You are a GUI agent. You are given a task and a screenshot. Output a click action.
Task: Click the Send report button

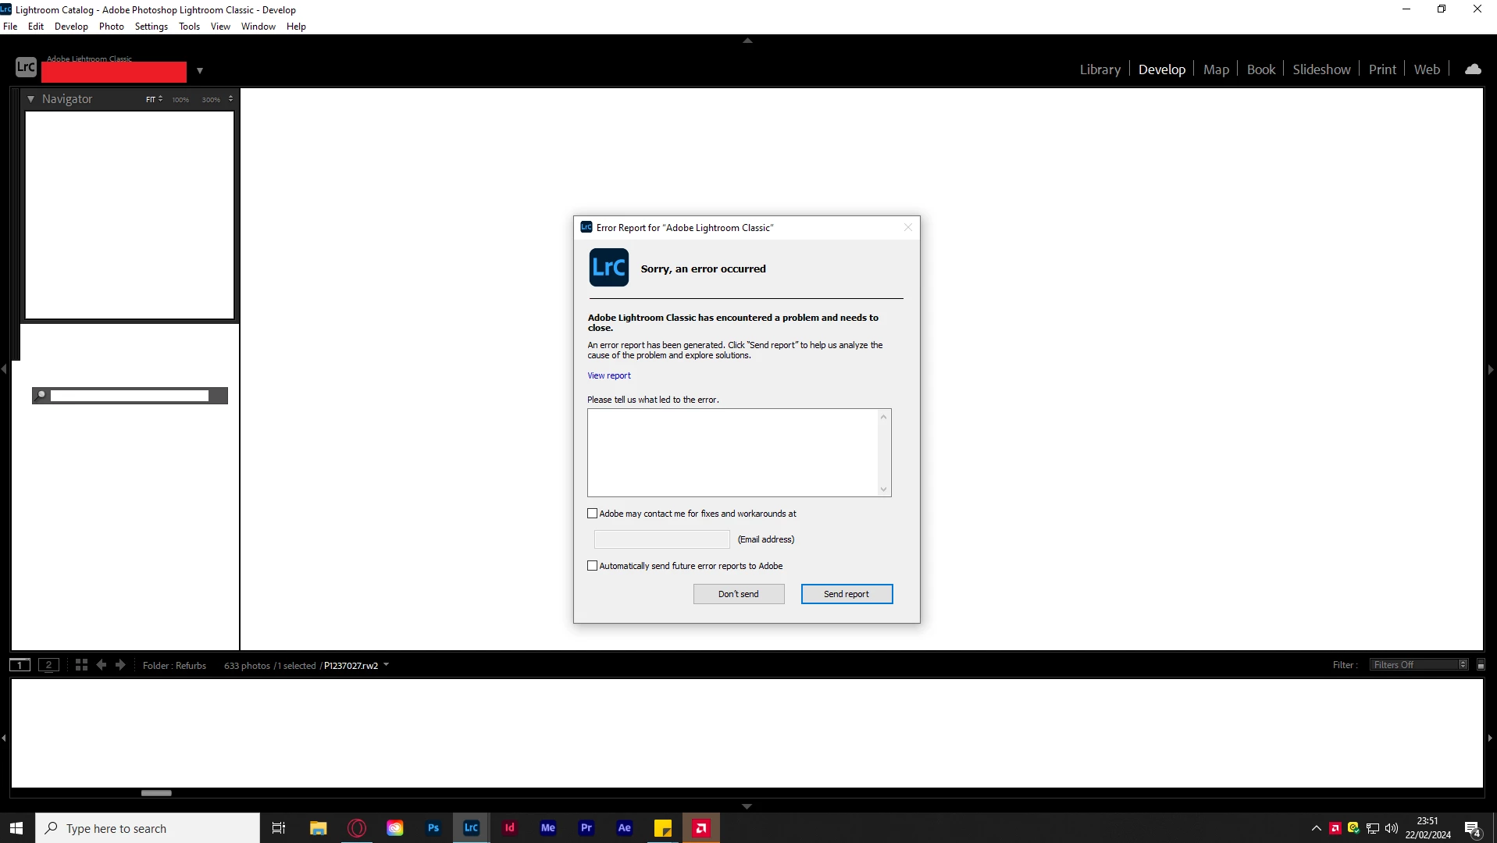(847, 594)
